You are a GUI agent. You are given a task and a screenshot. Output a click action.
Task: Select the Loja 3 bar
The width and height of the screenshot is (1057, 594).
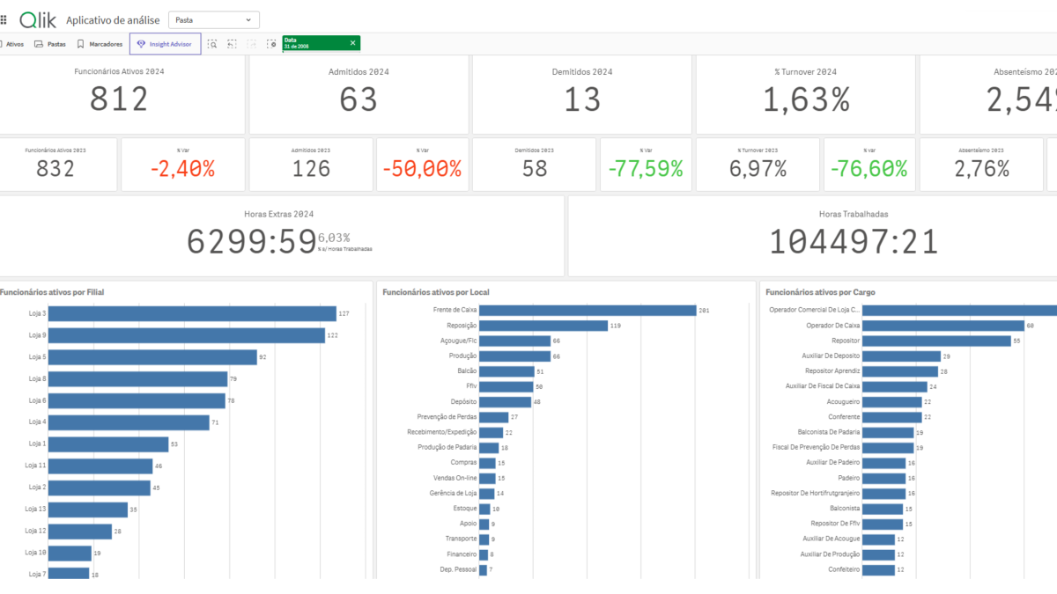tap(193, 314)
